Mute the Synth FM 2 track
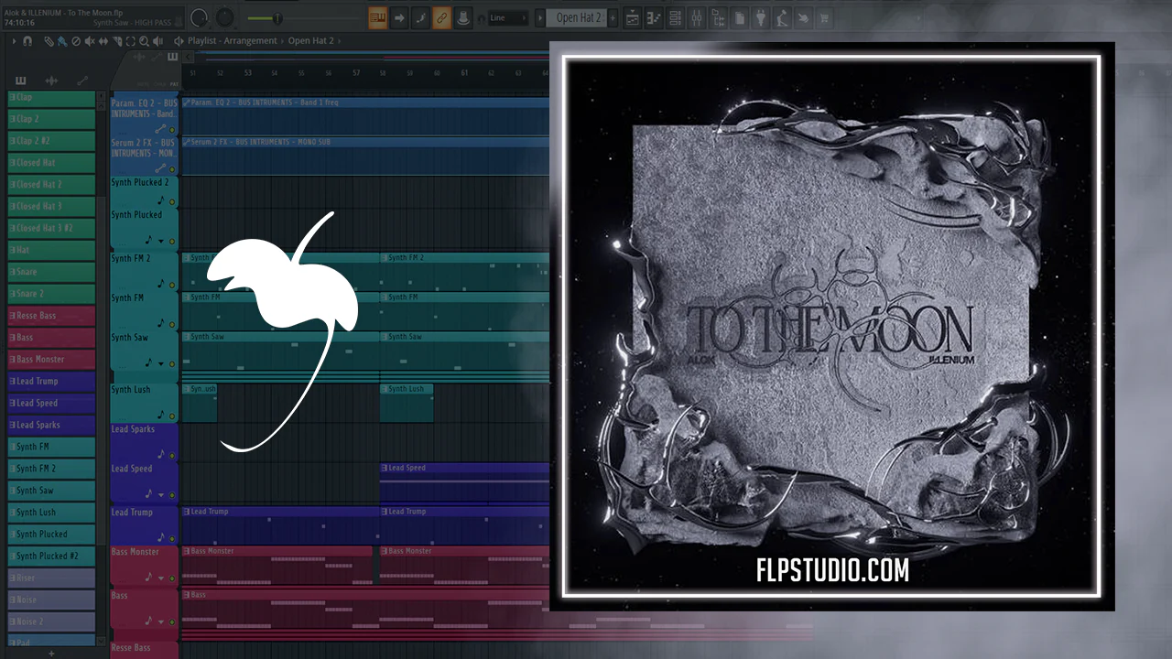 tap(172, 284)
